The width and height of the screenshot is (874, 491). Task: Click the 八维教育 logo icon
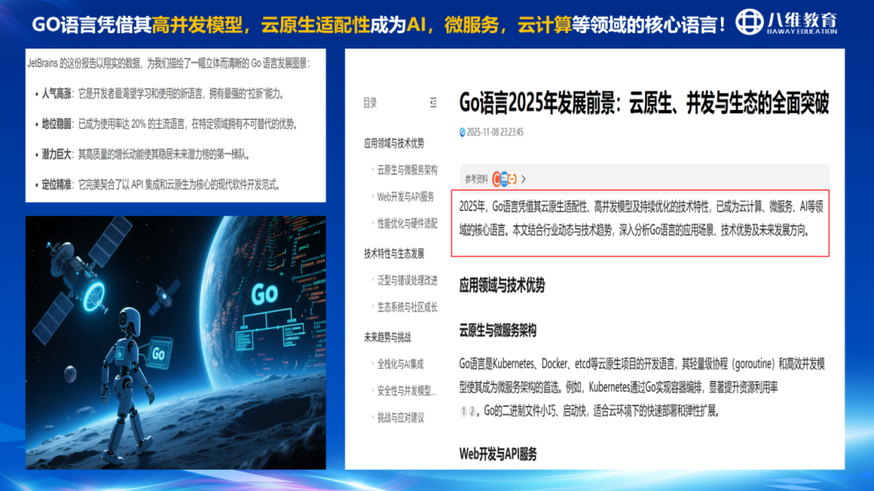coord(749,22)
